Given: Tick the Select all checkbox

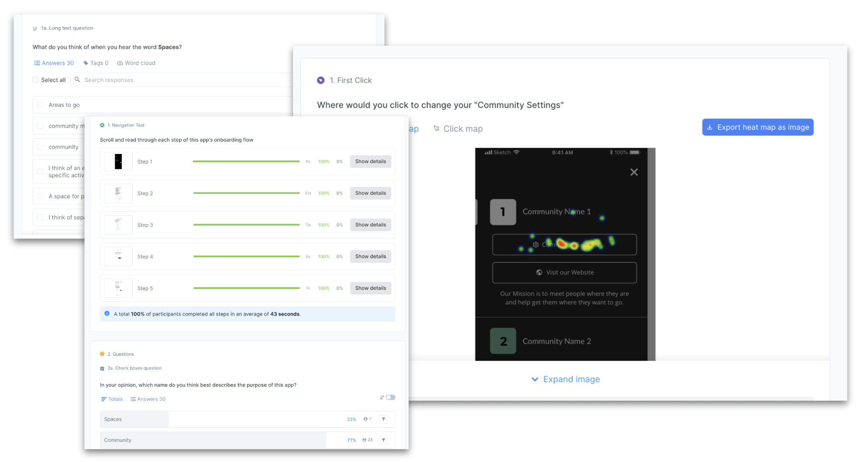Looking at the screenshot, I should (x=36, y=80).
